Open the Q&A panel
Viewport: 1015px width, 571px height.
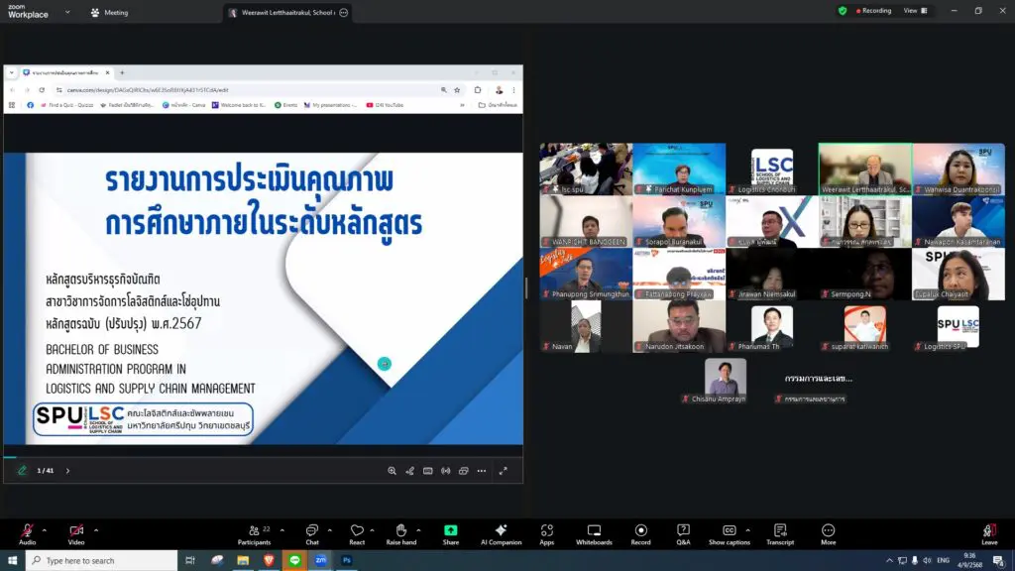click(x=683, y=532)
